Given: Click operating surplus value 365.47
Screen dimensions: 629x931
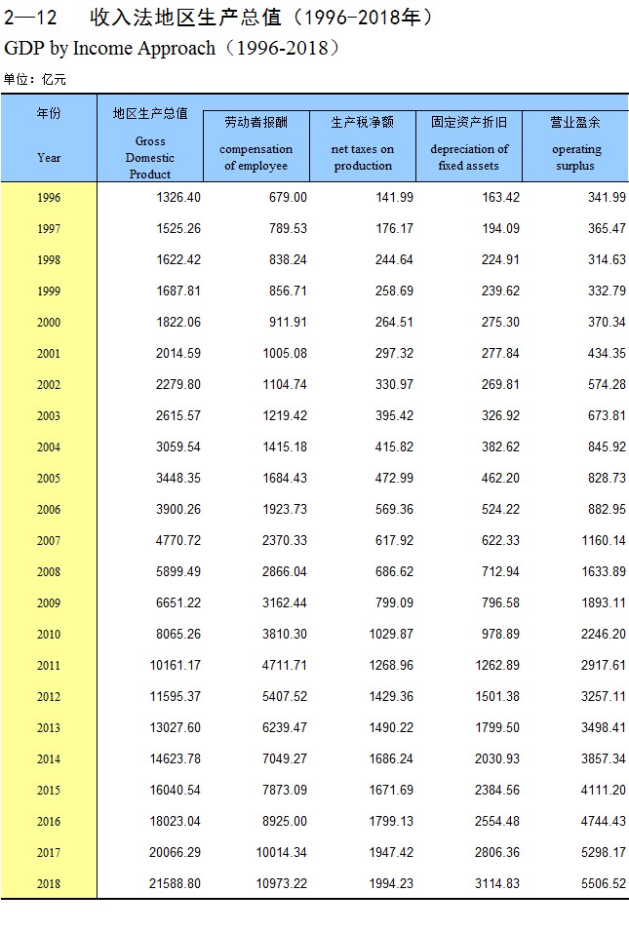Looking at the screenshot, I should [607, 228].
